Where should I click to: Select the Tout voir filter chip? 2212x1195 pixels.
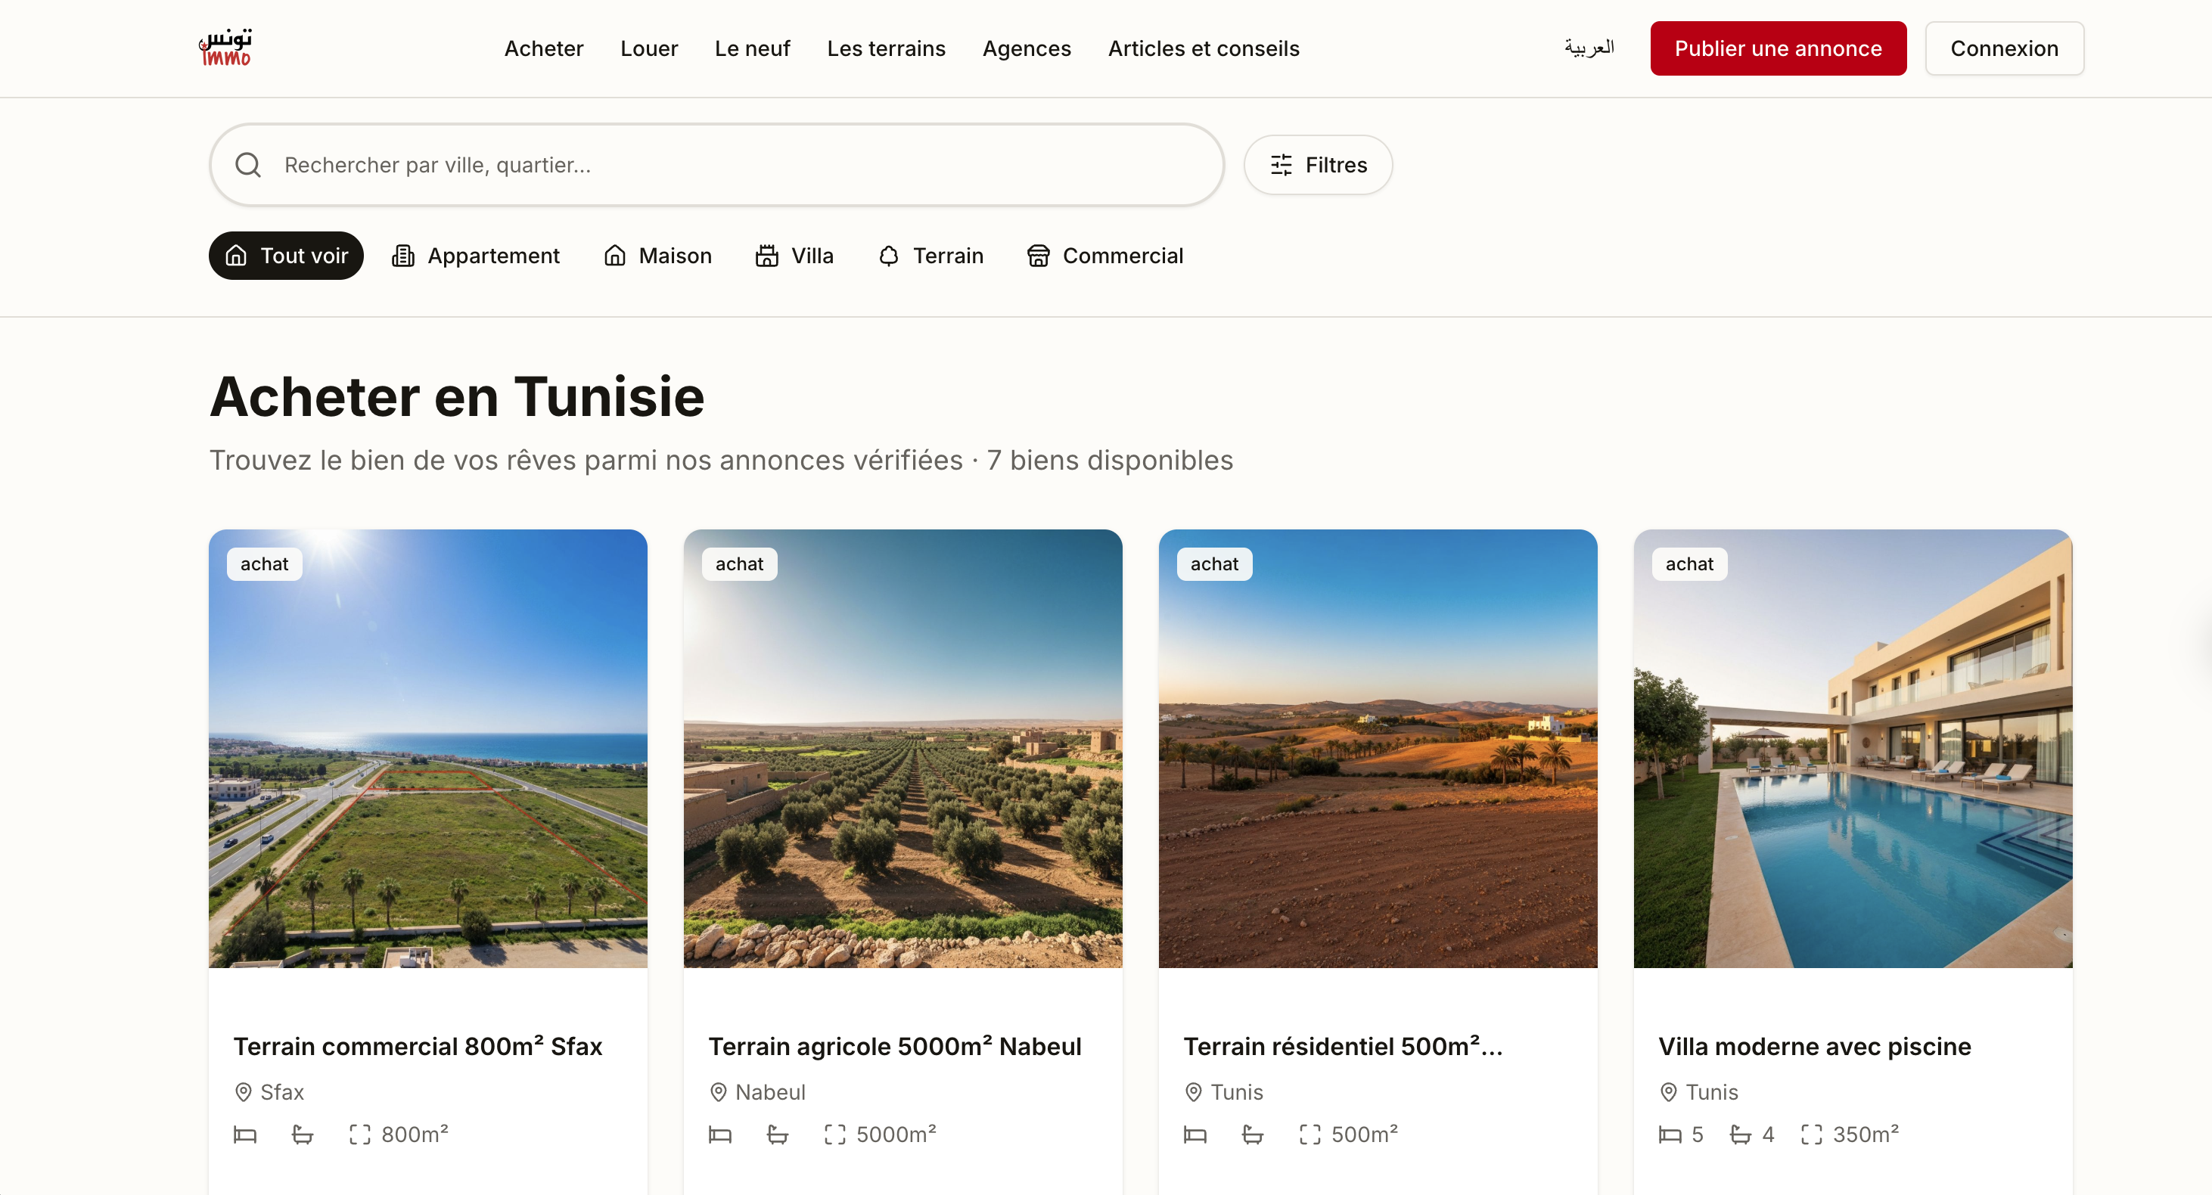pyautogui.click(x=286, y=256)
